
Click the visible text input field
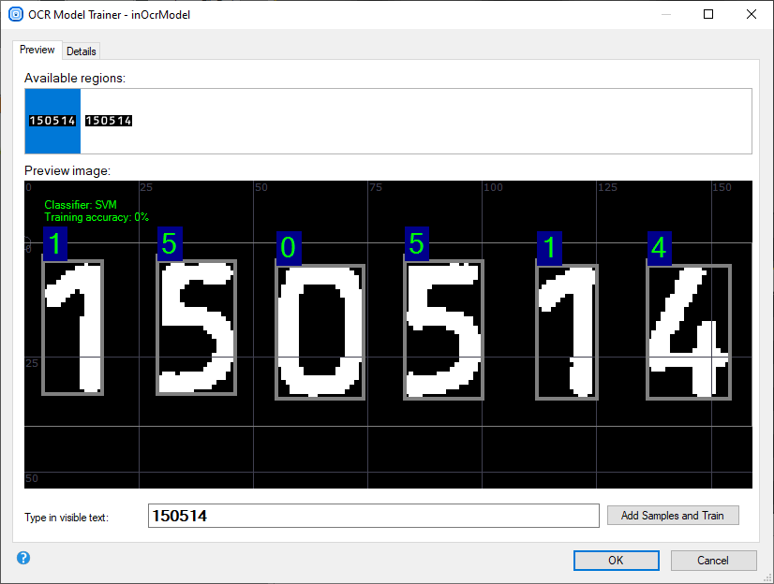pyautogui.click(x=373, y=516)
